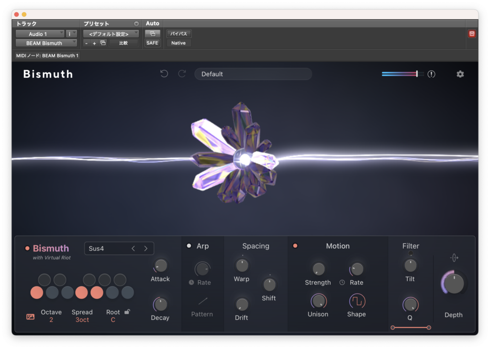Click the Arp Rate sync clock icon
The height and width of the screenshot is (349, 490).
pos(191,283)
